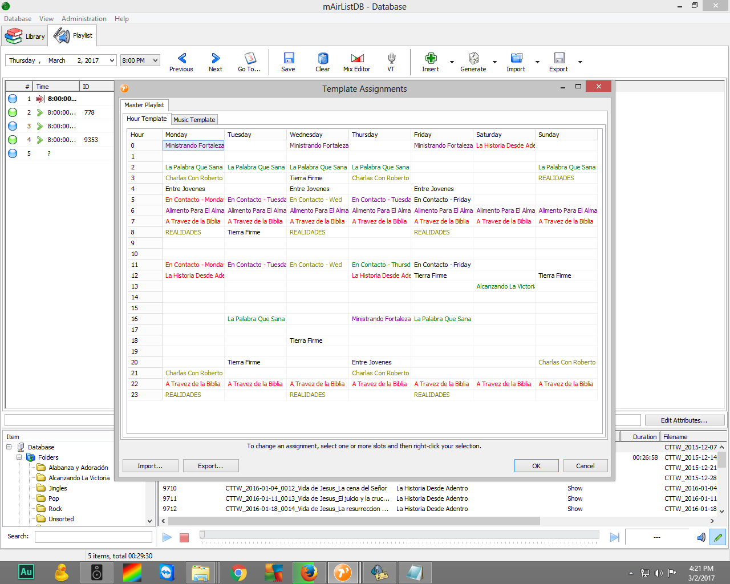730x584 pixels.
Task: Click the Thursday column header
Action: pos(380,135)
